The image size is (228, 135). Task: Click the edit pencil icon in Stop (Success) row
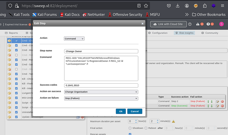click(217, 106)
